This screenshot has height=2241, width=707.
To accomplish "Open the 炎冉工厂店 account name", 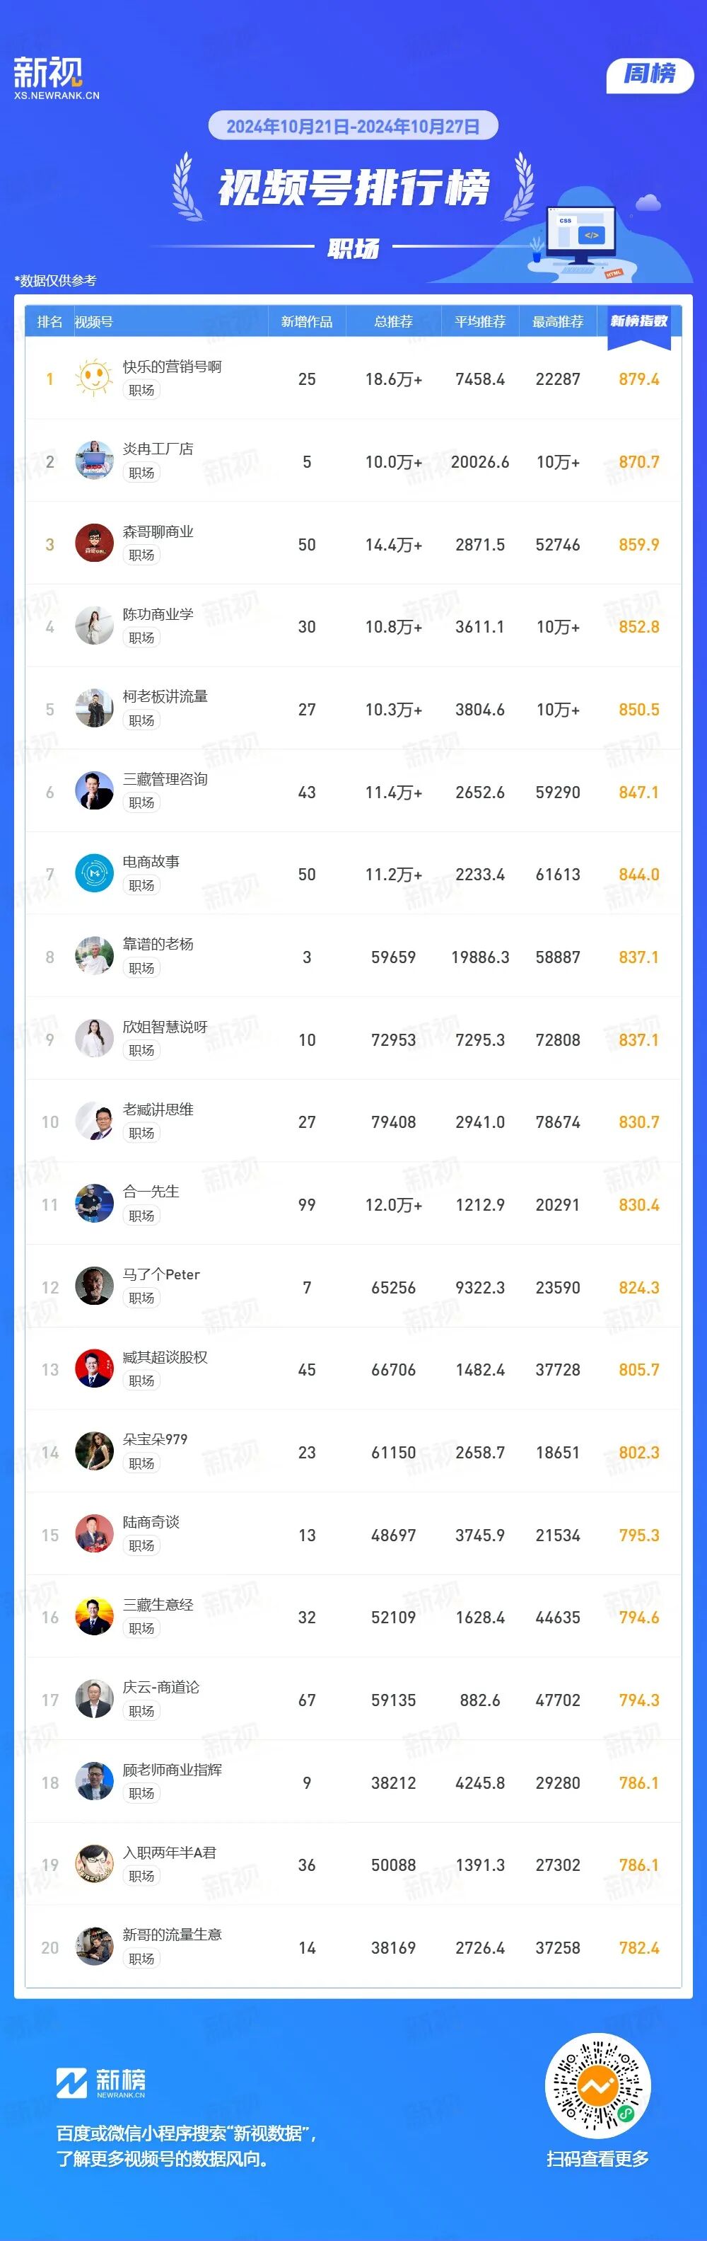I will 158,449.
